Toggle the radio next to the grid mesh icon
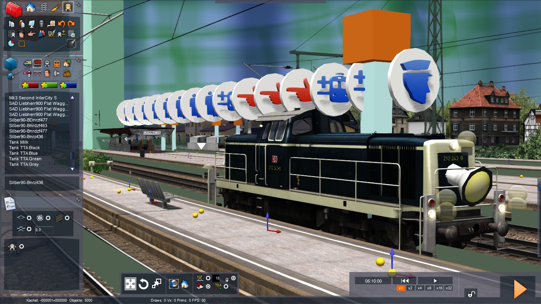This screenshot has width=541, height=304. pos(29,229)
